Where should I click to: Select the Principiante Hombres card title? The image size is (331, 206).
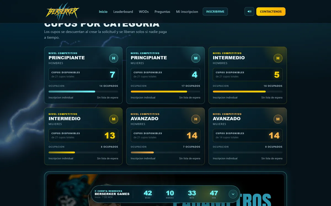[66, 58]
